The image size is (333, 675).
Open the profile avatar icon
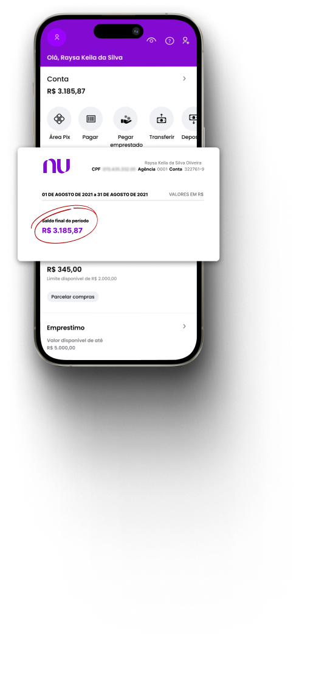[57, 37]
